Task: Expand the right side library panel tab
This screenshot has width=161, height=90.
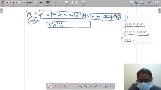Action: pyautogui.click(x=159, y=11)
